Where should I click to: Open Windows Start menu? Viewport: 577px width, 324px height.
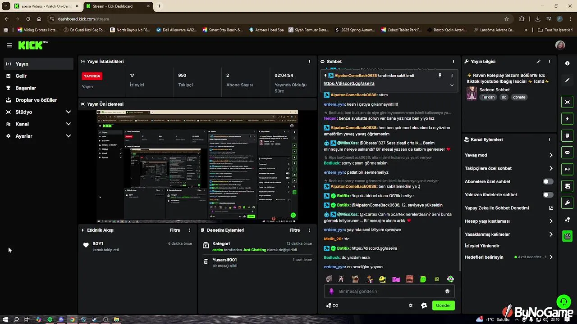click(x=5, y=319)
